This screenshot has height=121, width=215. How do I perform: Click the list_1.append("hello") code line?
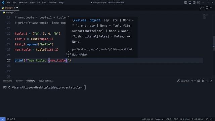click(x=34, y=44)
